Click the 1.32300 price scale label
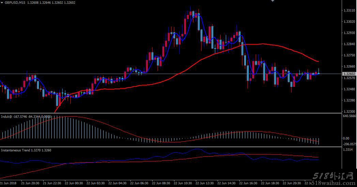The height and width of the screenshot is (187, 357). tap(349, 111)
